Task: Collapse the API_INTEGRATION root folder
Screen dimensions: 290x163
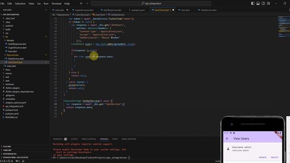Action: (11, 14)
